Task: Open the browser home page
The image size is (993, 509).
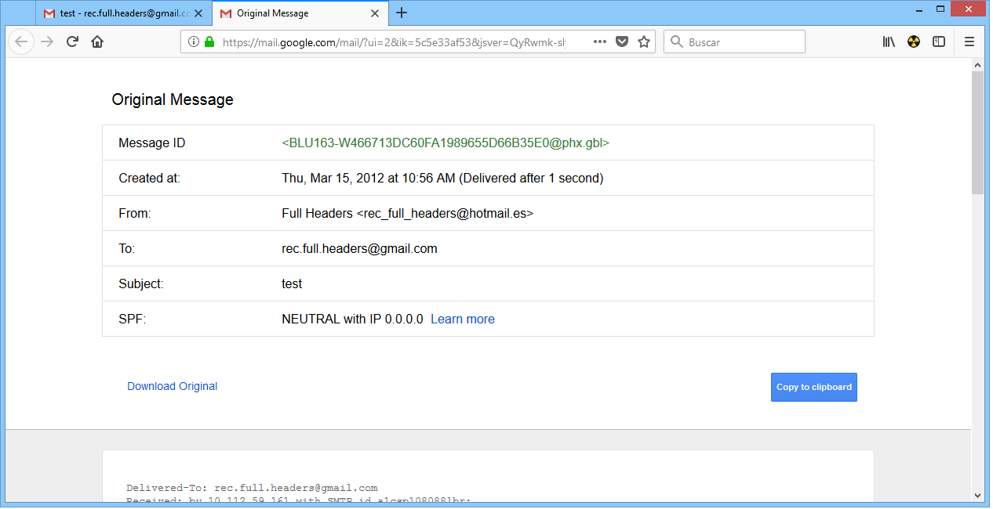Action: (x=97, y=42)
